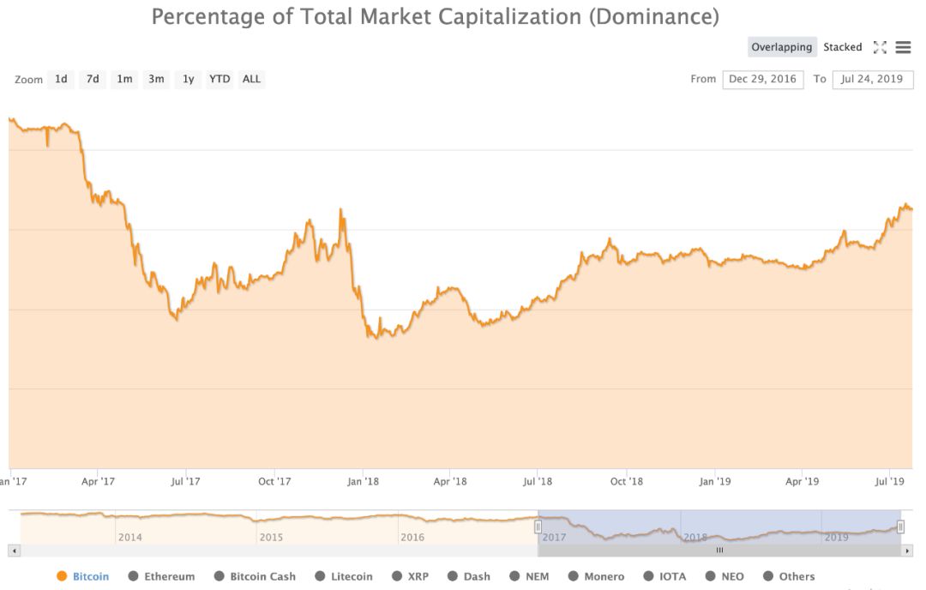Select the Overlapping chart view
926x590 pixels.
coord(782,47)
